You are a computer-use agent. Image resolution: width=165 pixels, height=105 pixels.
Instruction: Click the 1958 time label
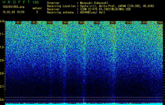point(128,23)
